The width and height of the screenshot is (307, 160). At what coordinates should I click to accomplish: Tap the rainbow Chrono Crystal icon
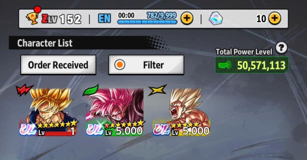point(216,18)
